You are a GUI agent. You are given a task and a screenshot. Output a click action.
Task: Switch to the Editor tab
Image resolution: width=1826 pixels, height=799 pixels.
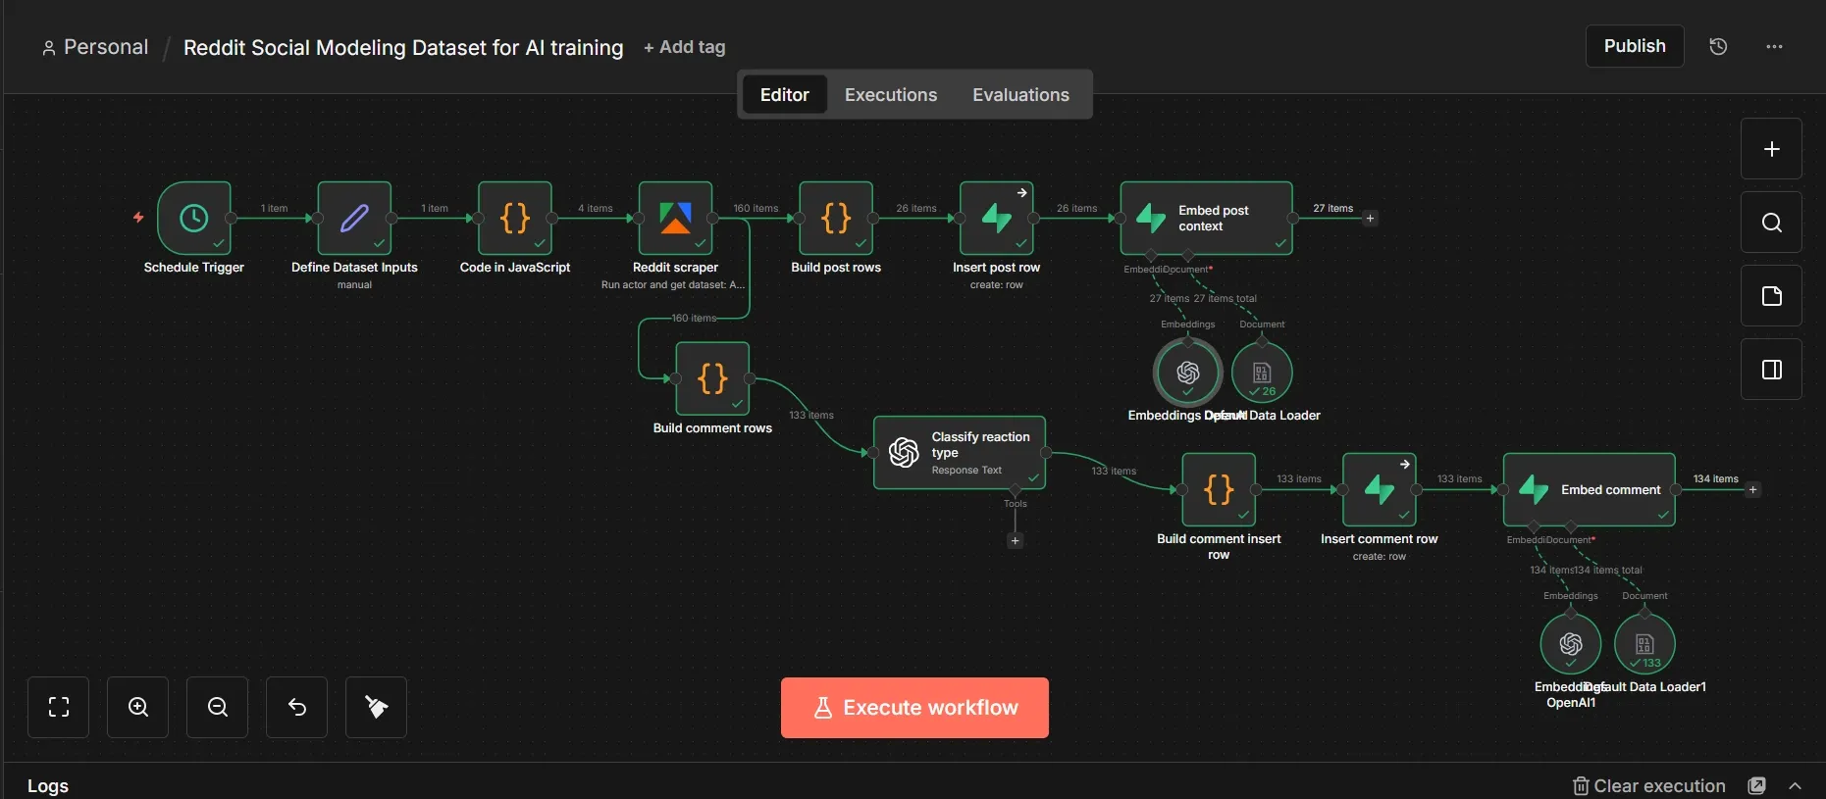[784, 95]
